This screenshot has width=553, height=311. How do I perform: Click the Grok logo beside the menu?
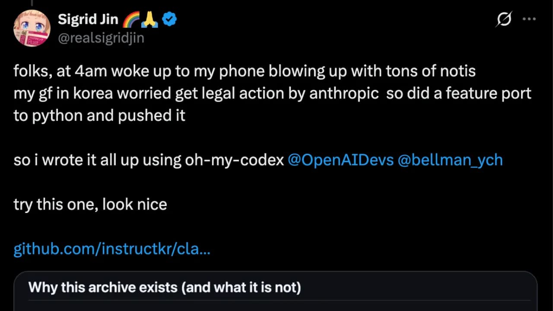(x=504, y=19)
